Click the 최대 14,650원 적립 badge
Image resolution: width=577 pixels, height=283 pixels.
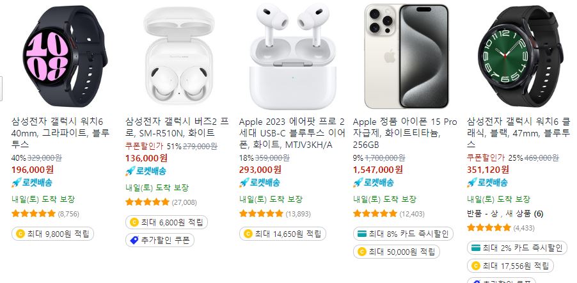click(283, 234)
